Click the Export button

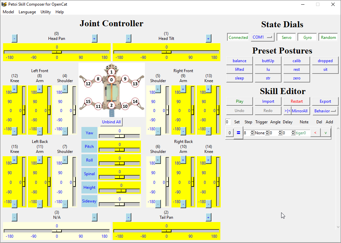pos(325,101)
